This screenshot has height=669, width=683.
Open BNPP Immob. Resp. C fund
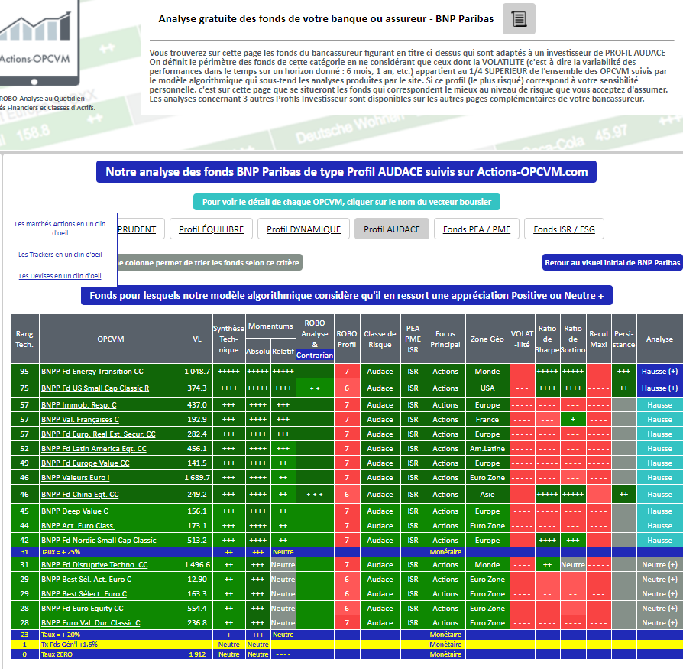click(x=79, y=405)
